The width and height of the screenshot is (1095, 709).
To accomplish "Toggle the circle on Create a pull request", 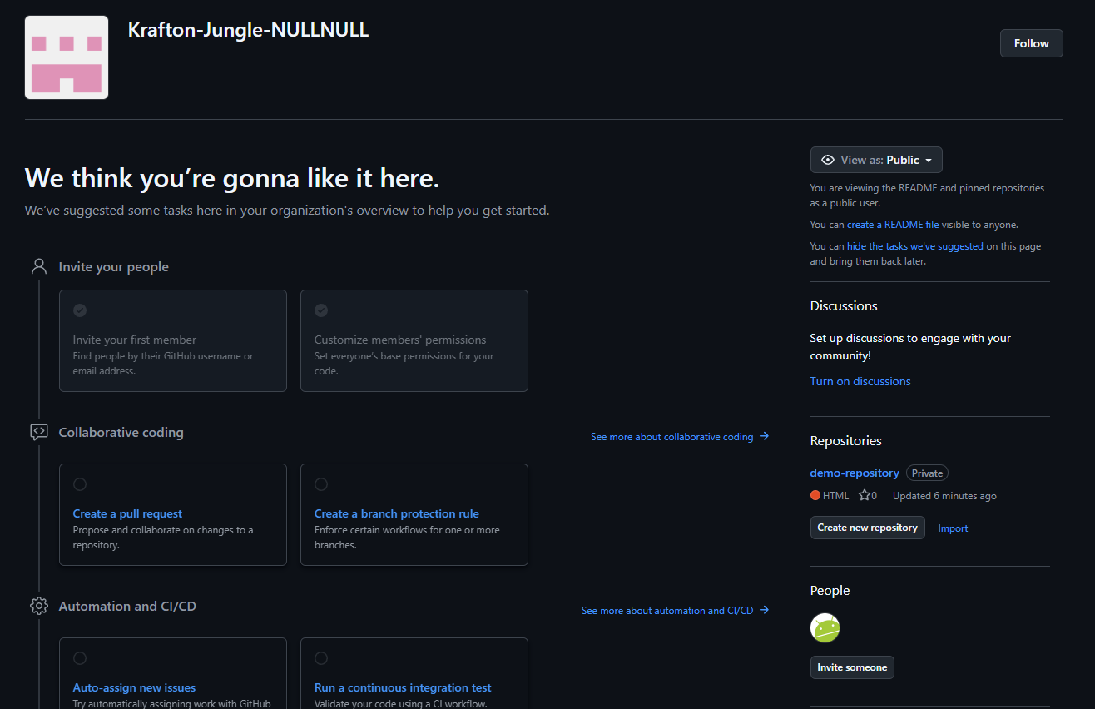I will click(x=80, y=484).
